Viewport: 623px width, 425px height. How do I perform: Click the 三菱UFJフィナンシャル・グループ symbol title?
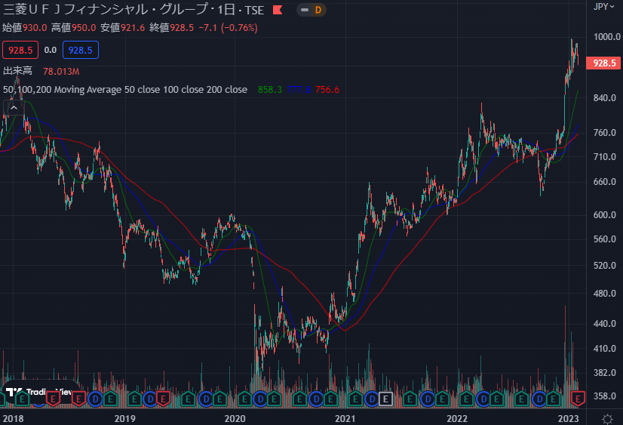pos(98,10)
